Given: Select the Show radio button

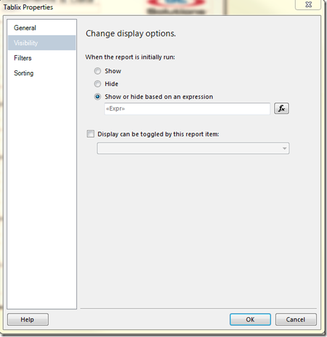Looking at the screenshot, I should (97, 71).
